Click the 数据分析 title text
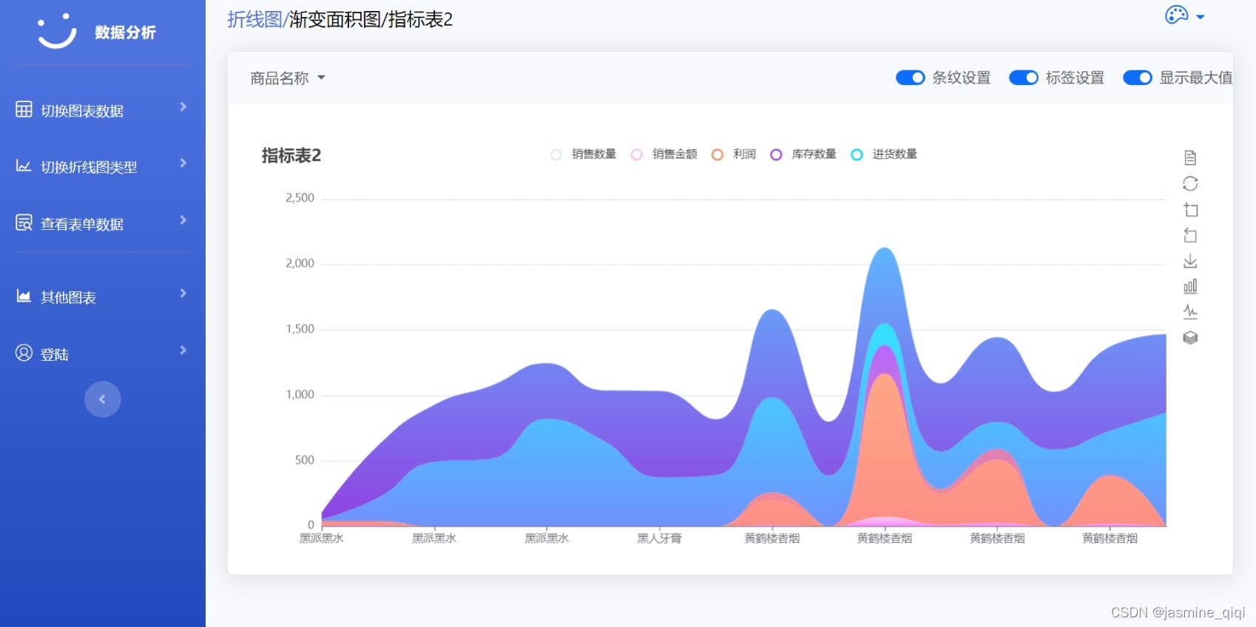The width and height of the screenshot is (1256, 627). click(x=125, y=32)
